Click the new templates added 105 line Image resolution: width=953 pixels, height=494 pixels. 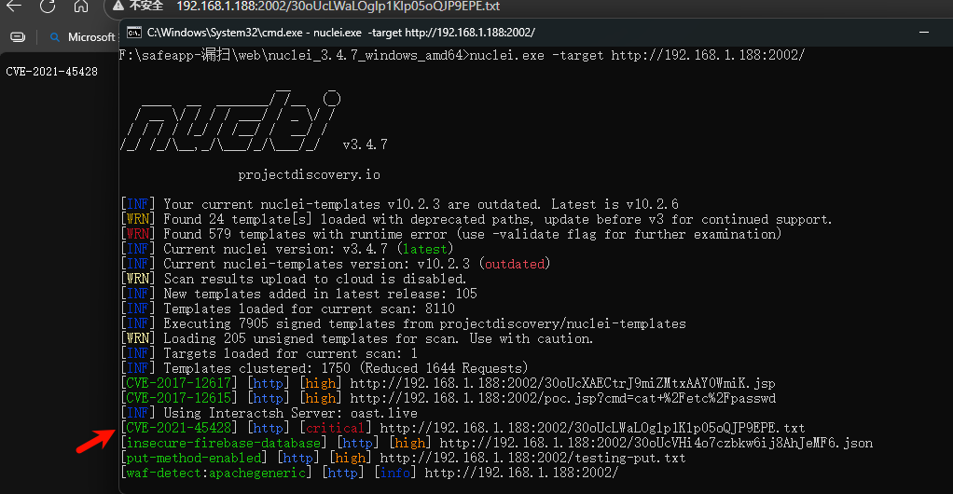(x=299, y=294)
